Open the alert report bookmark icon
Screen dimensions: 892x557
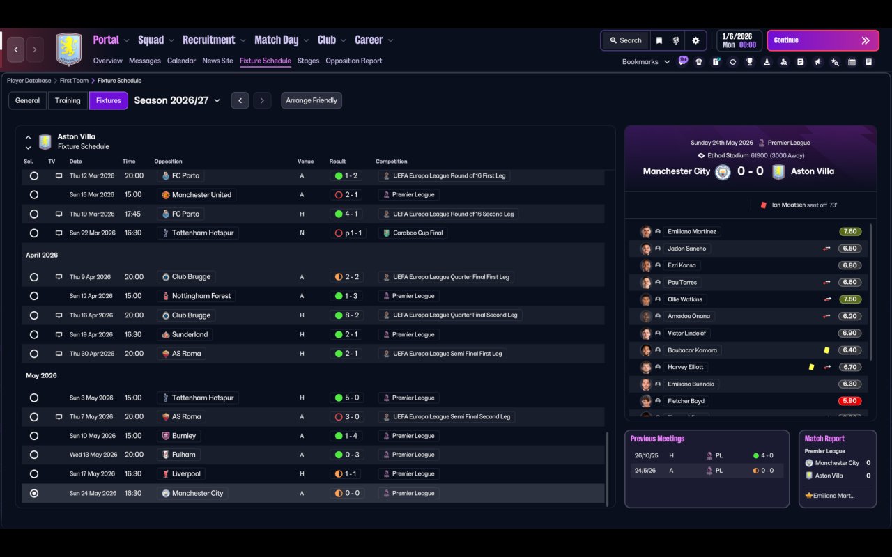coord(716,62)
